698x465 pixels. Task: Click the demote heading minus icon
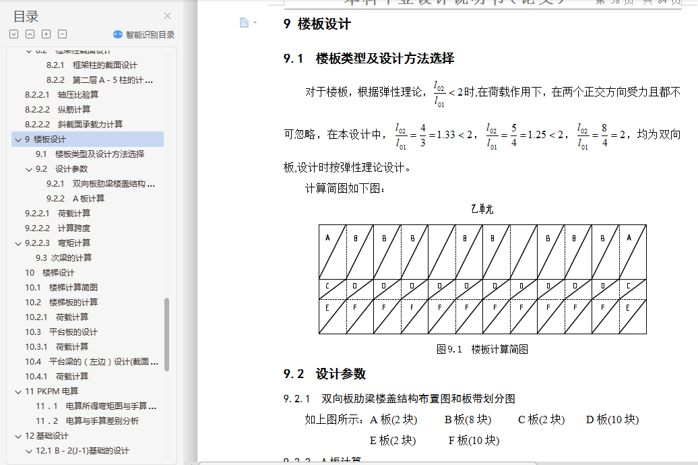point(62,34)
